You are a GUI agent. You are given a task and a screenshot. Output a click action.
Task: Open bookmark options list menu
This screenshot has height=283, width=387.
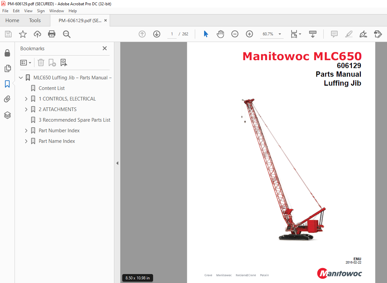tap(26, 62)
